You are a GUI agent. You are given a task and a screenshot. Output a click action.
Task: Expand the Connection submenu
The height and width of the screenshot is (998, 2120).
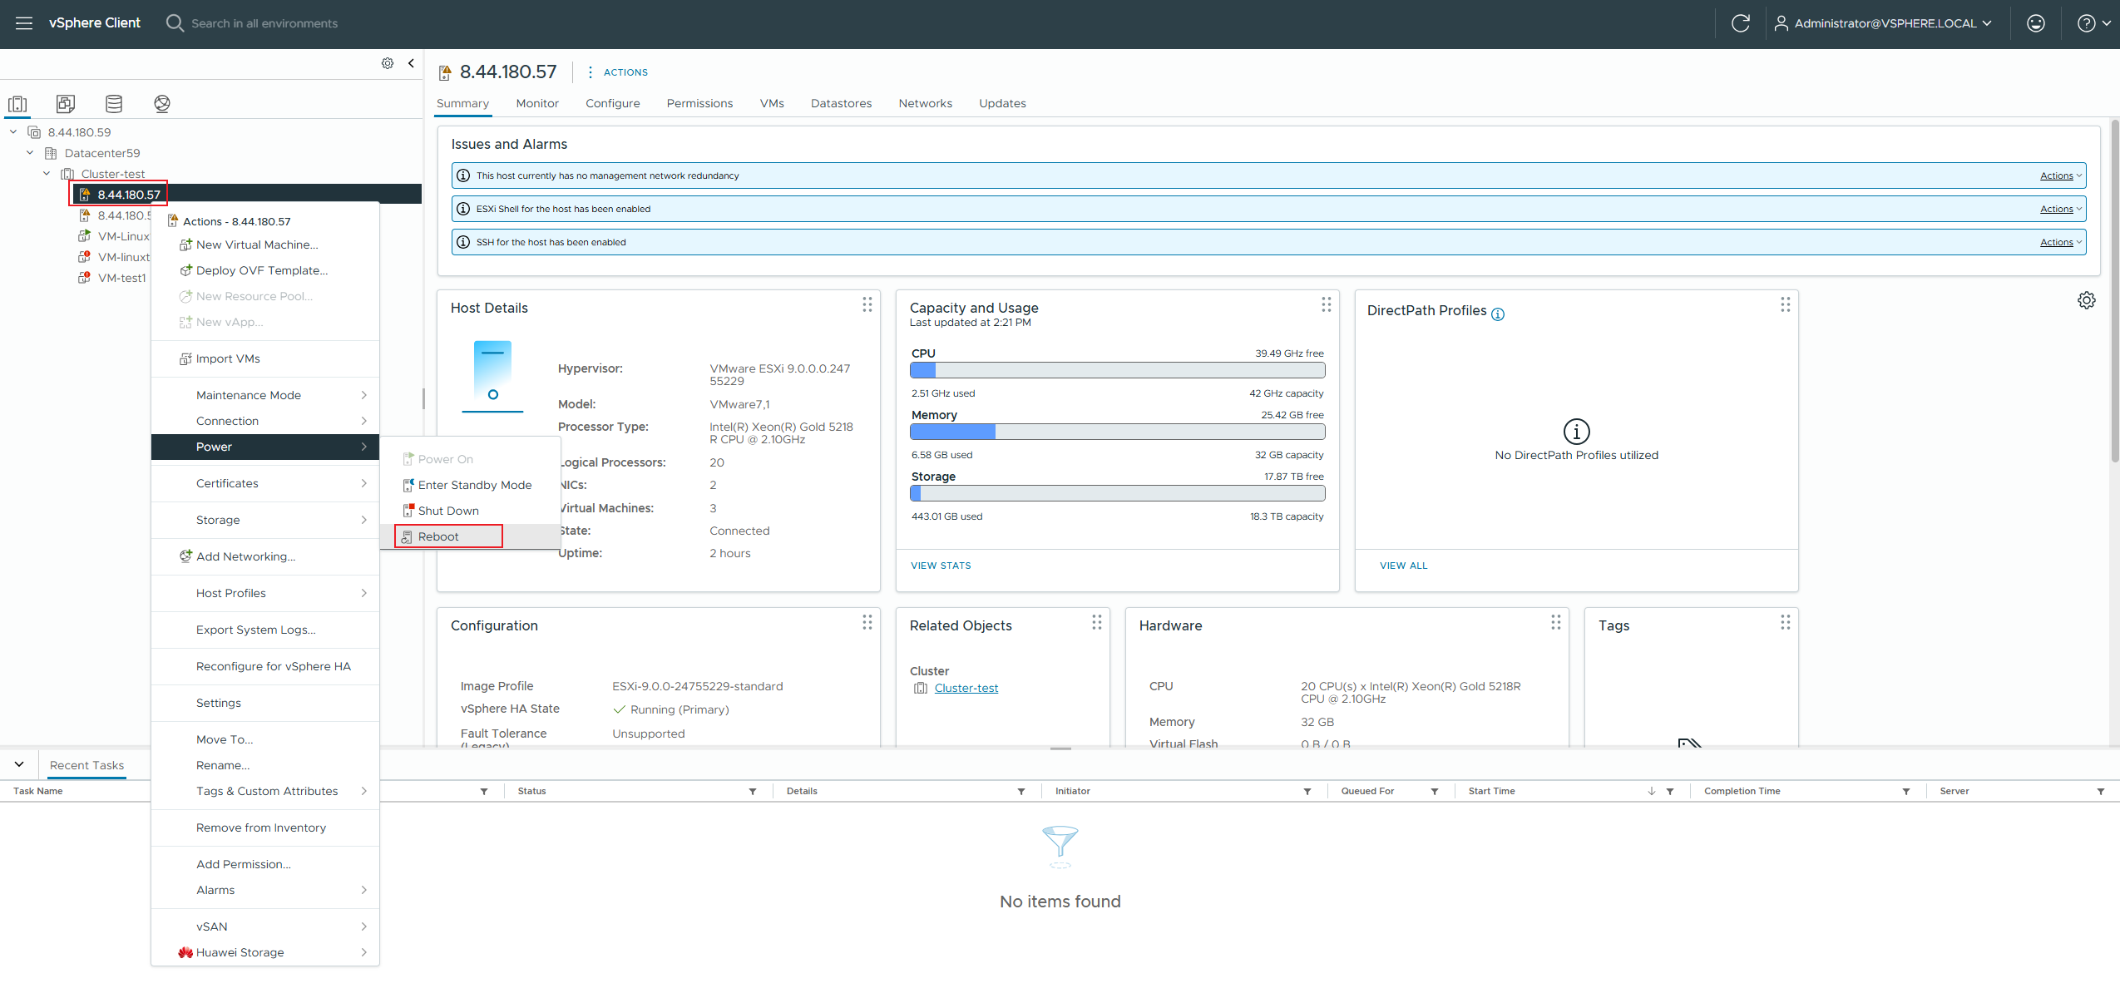point(265,421)
